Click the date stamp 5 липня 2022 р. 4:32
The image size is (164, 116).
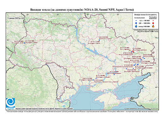(16, 18)
